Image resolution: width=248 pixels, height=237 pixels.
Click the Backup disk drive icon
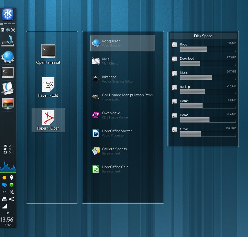click(175, 87)
